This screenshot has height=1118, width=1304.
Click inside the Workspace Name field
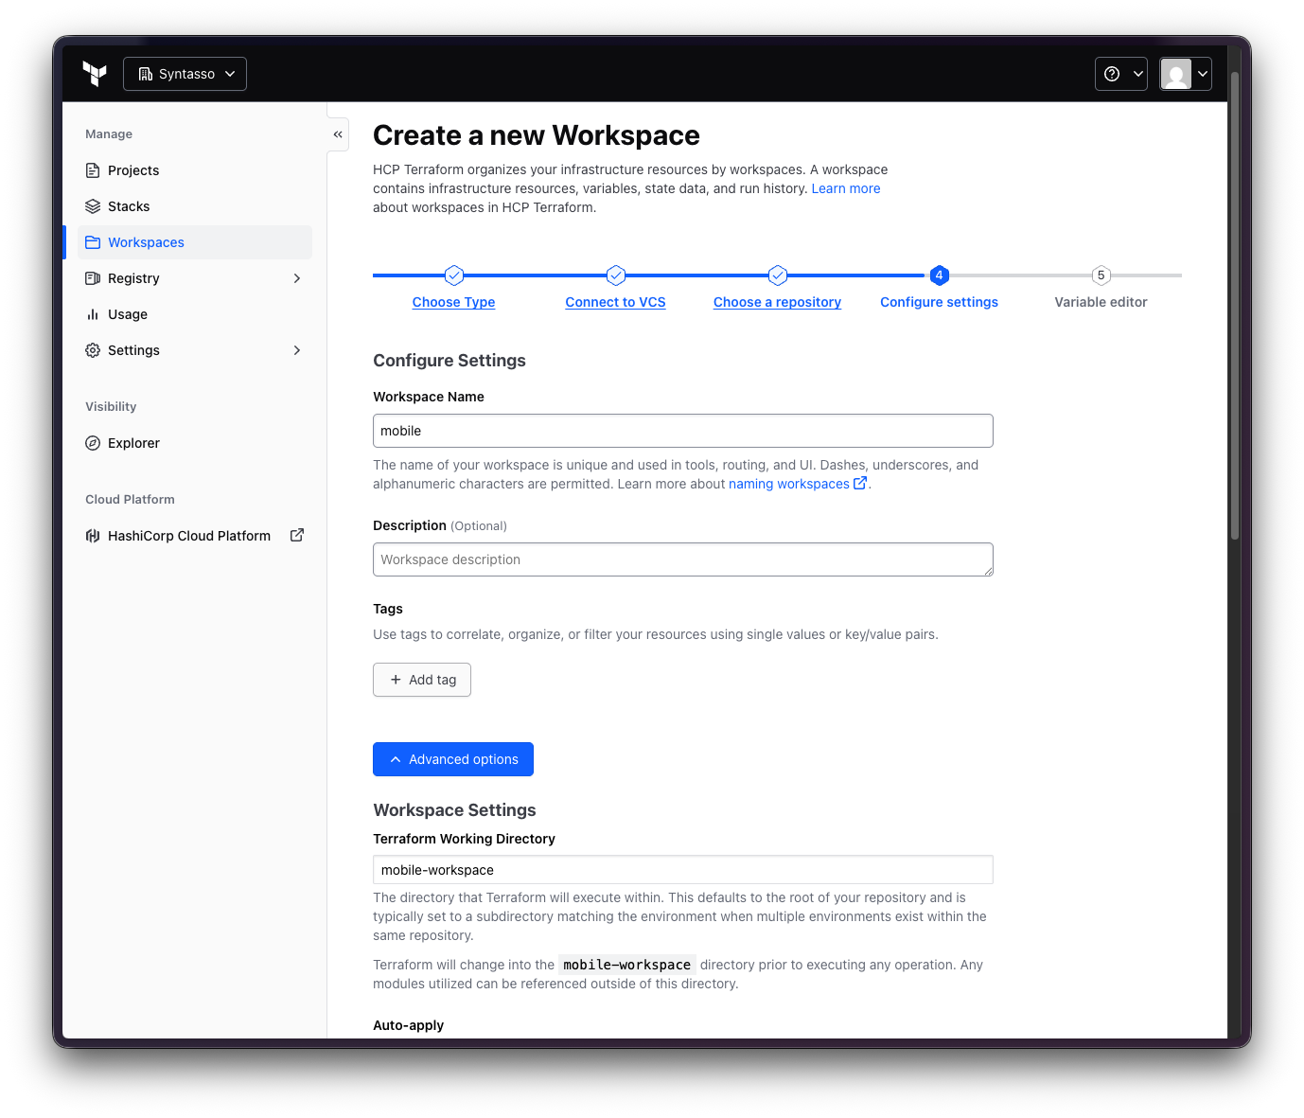(x=682, y=431)
